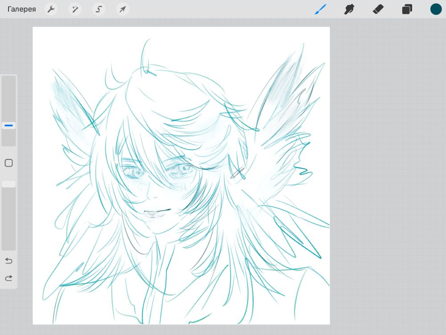Select the Brush tool

[x=321, y=9]
